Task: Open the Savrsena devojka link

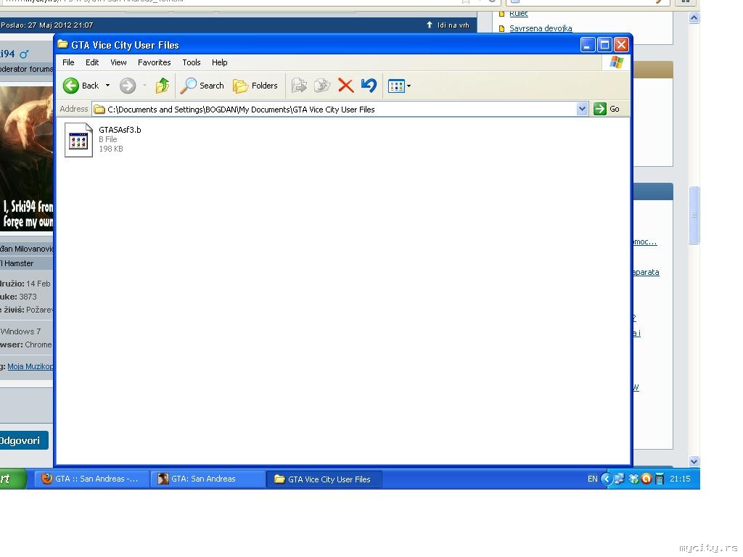Action: point(541,28)
